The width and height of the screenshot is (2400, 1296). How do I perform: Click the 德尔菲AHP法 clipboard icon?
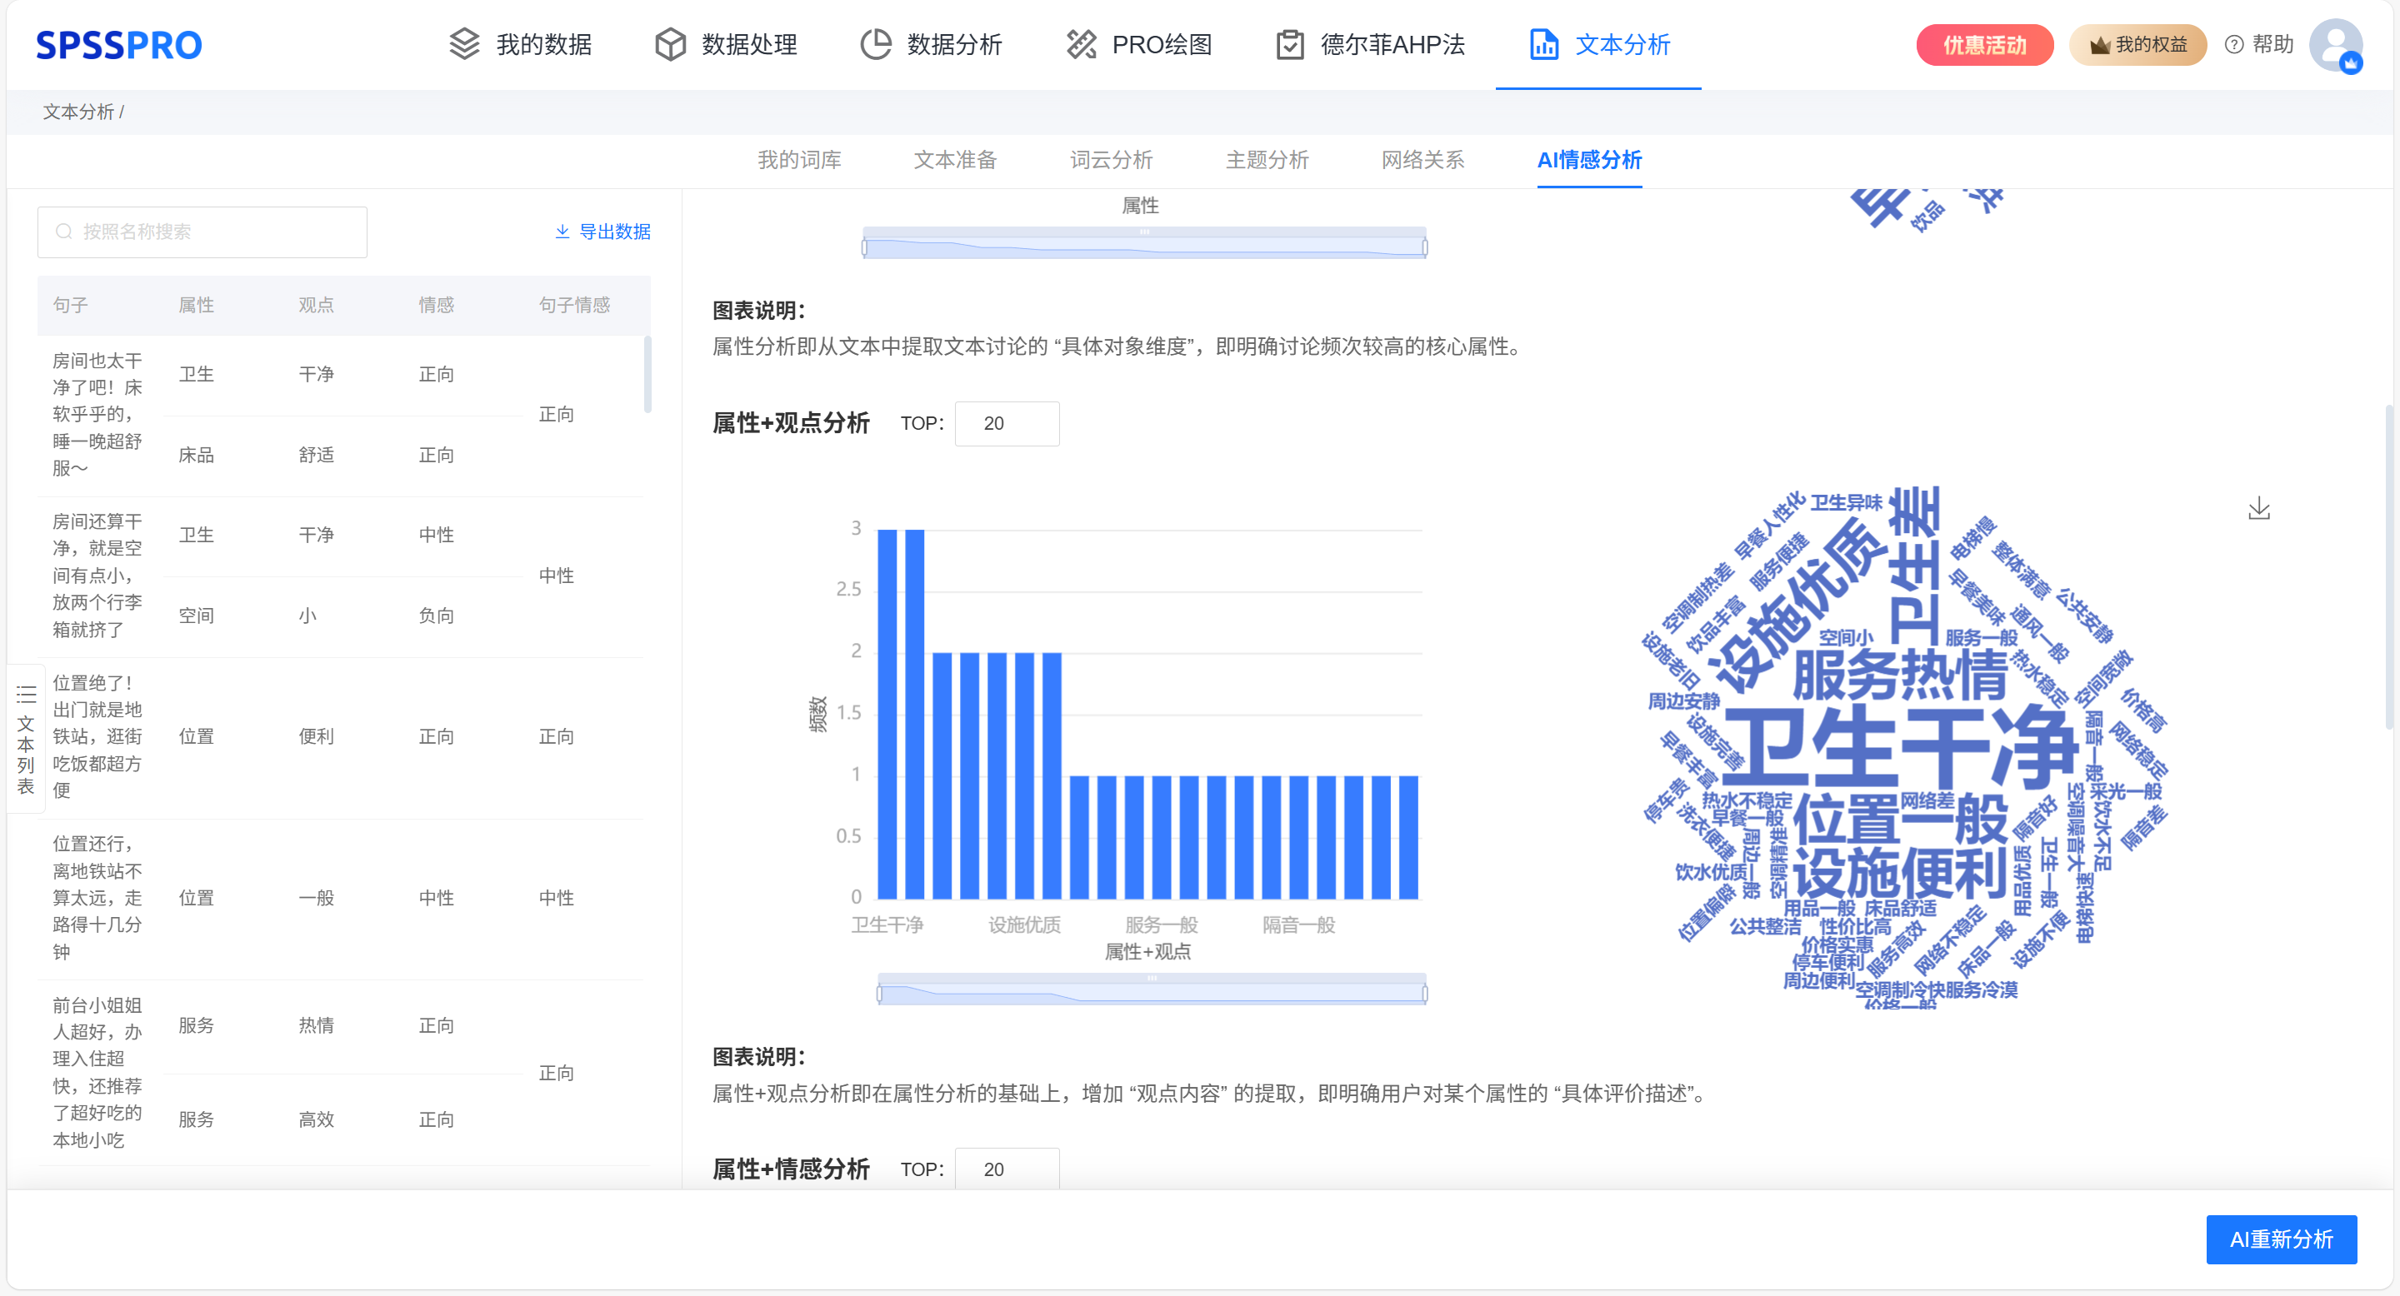1289,44
